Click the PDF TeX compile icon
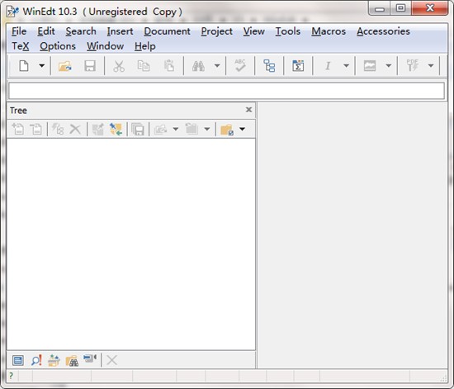This screenshot has height=389, width=454. [x=412, y=65]
